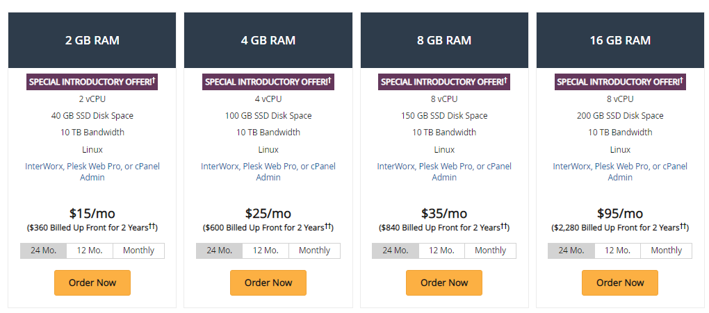Open InterWorx, Plesk link in 16 GB plan
Screen dimensions: 709x313
620,171
